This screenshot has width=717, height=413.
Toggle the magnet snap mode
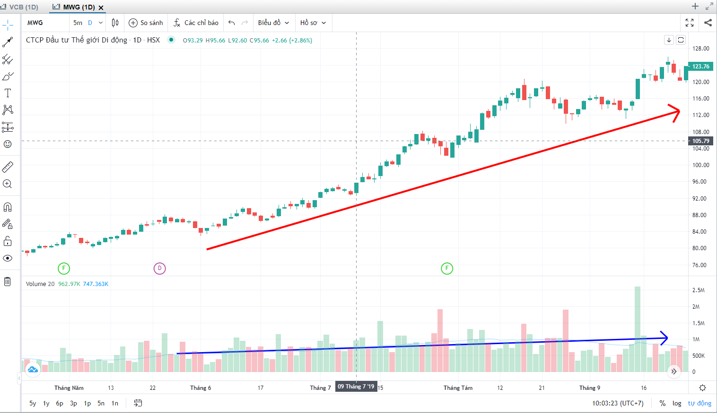(8, 207)
